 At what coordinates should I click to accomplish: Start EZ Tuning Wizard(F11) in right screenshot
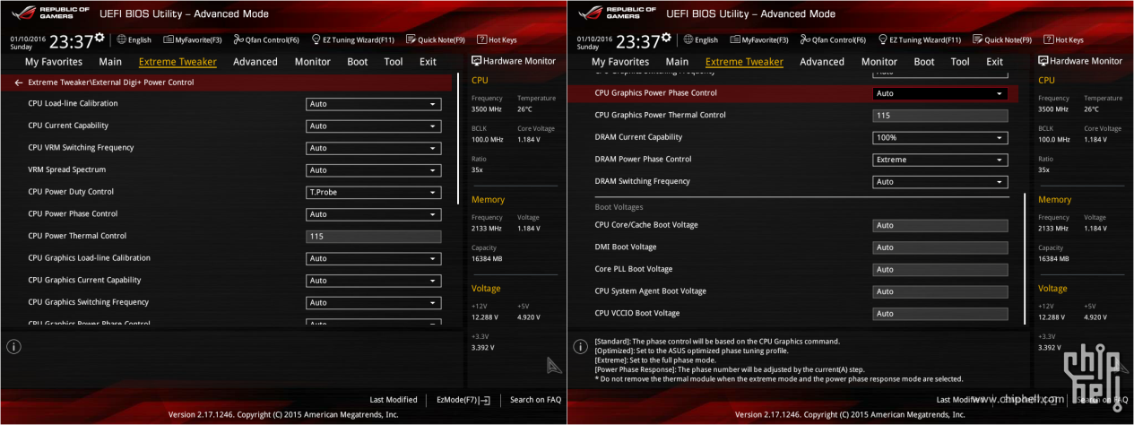click(x=919, y=39)
